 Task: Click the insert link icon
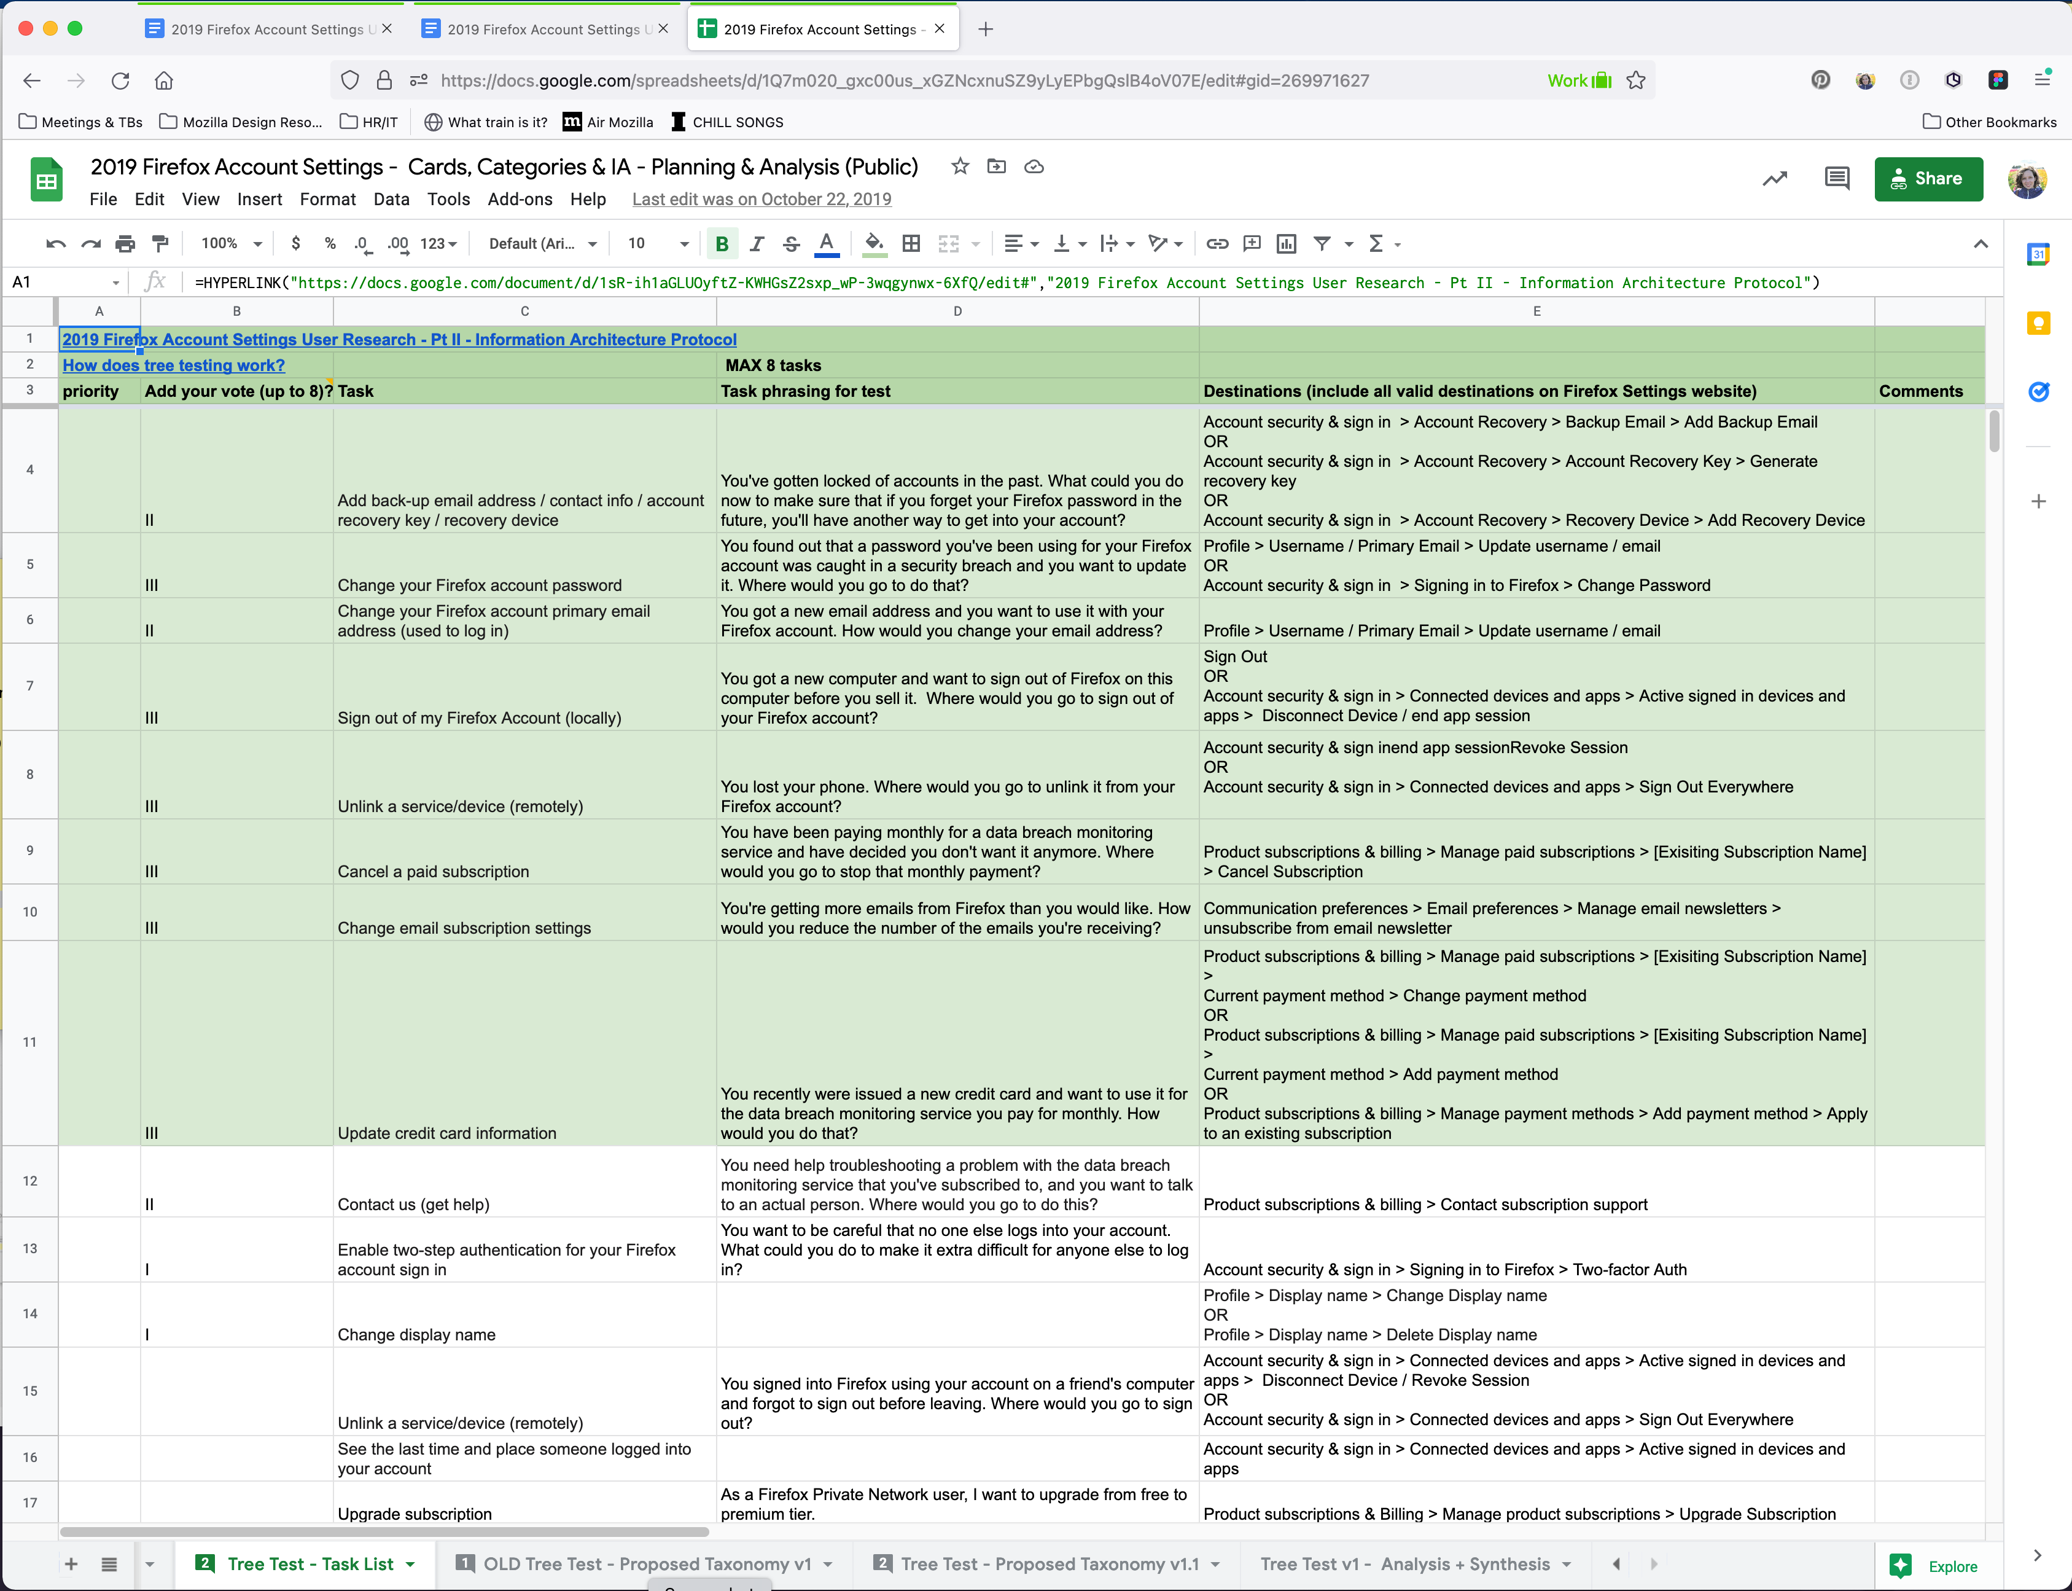click(1217, 243)
